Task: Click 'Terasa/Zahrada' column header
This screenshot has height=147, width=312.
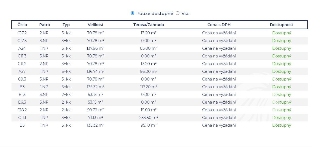Action: point(149,25)
